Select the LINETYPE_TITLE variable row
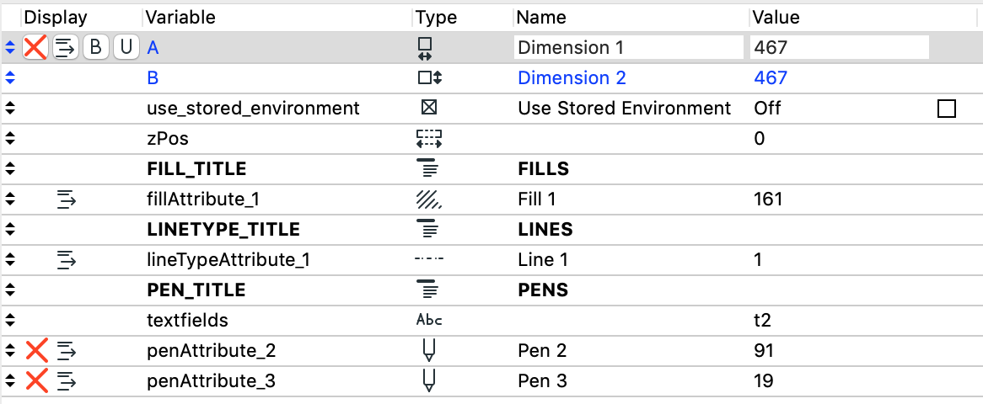Image resolution: width=983 pixels, height=404 pixels. pyautogui.click(x=223, y=230)
